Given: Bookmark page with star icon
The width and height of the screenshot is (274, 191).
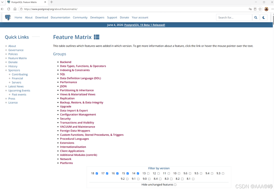Looking at the screenshot, I should coord(260,9).
